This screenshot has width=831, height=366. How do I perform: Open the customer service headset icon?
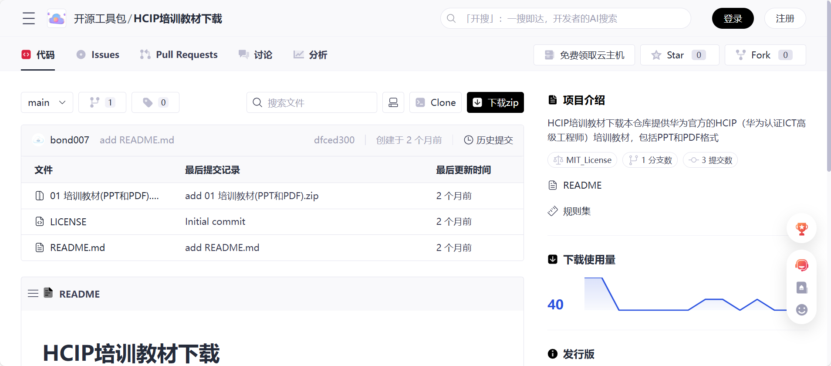click(802, 265)
